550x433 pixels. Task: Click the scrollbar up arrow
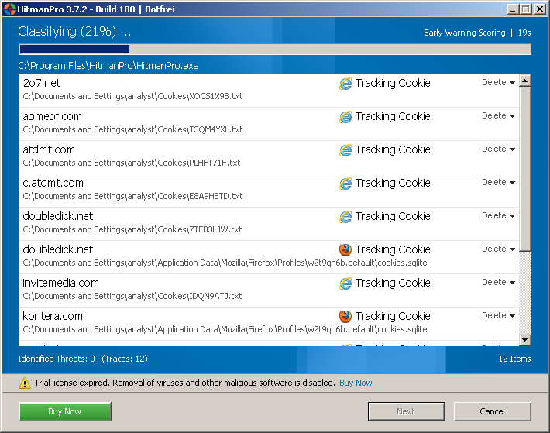pyautogui.click(x=524, y=81)
